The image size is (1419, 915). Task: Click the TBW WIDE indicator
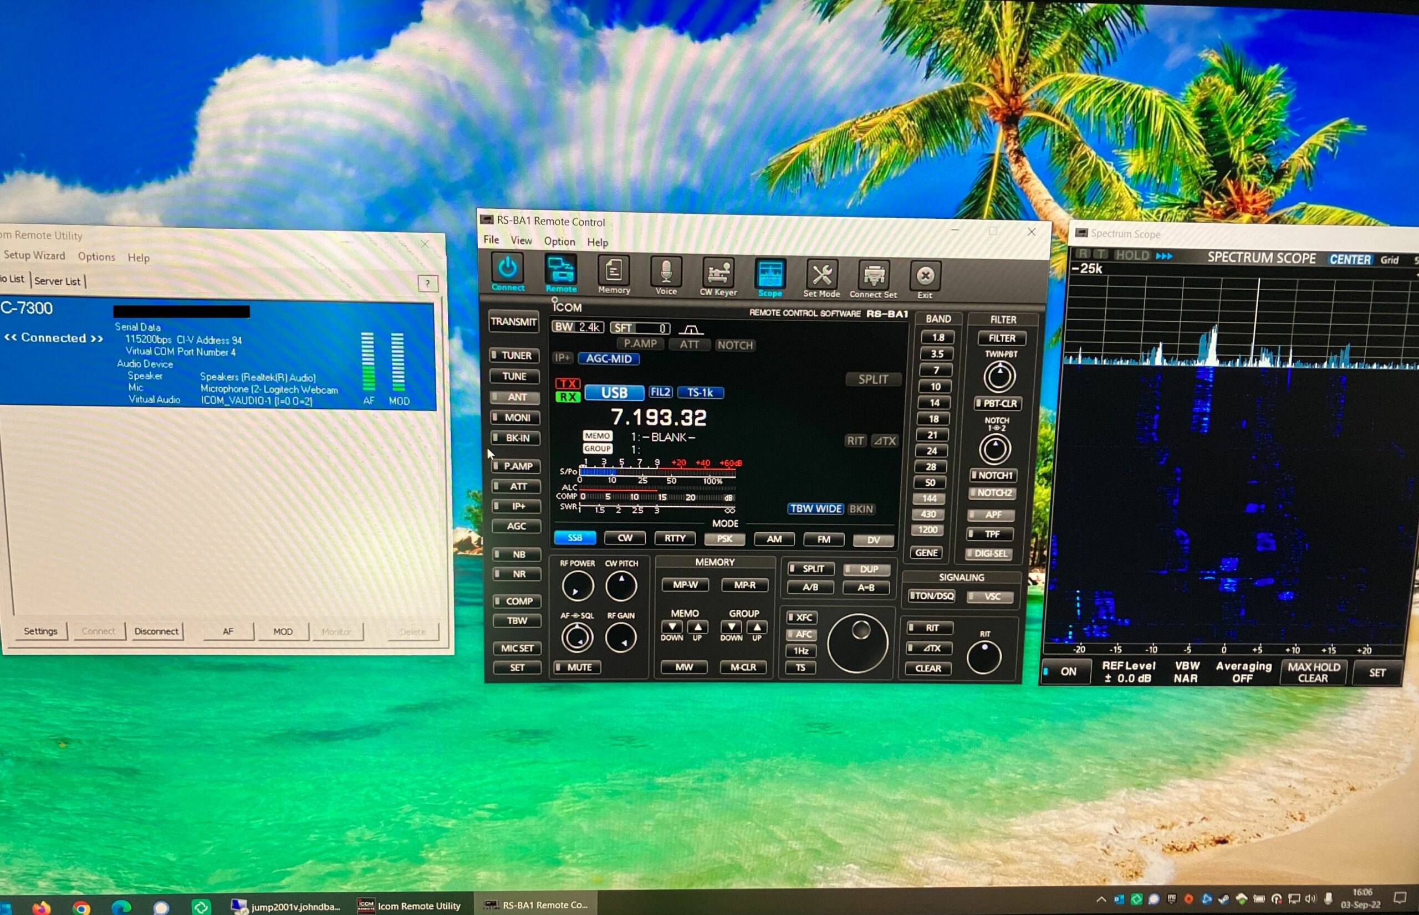point(815,508)
